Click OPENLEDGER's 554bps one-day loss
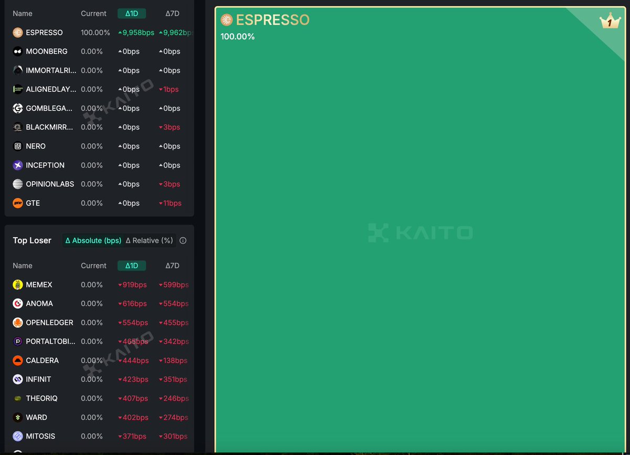This screenshot has width=630, height=455. pos(133,322)
